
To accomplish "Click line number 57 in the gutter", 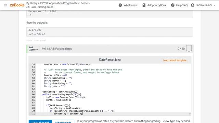I will coord(34,75).
